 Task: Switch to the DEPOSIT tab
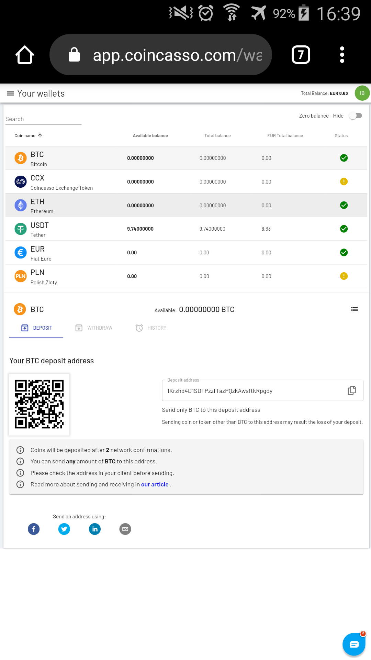pos(36,328)
